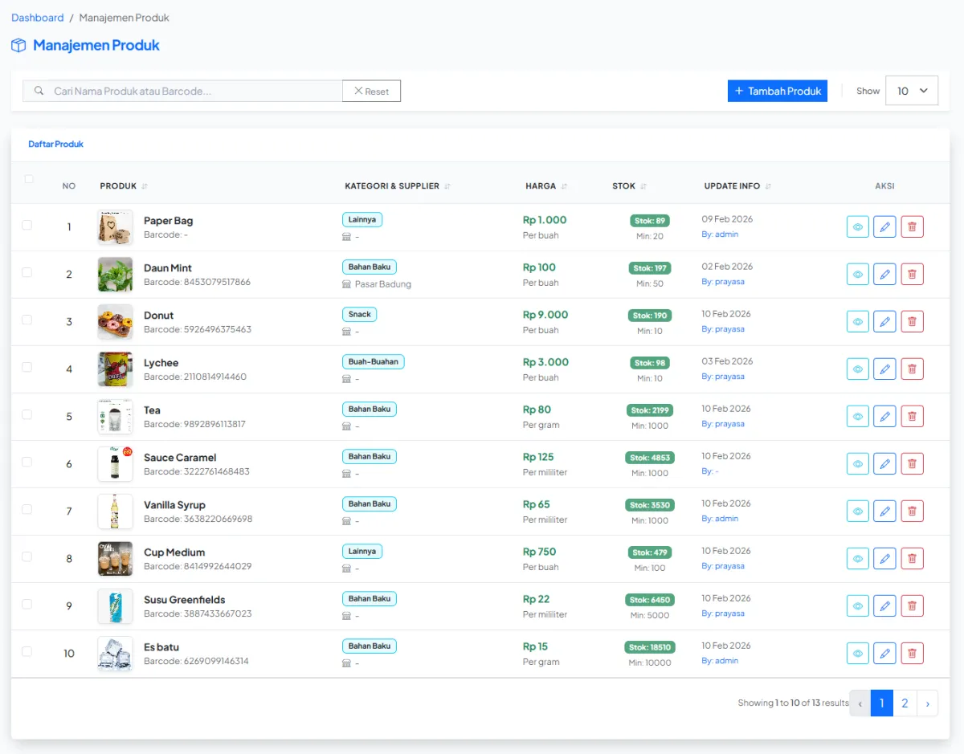Click the product search input field
This screenshot has height=754, width=964.
pos(193,91)
